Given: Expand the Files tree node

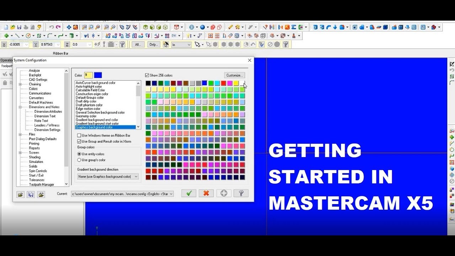Looking at the screenshot, I should click(x=21, y=134).
